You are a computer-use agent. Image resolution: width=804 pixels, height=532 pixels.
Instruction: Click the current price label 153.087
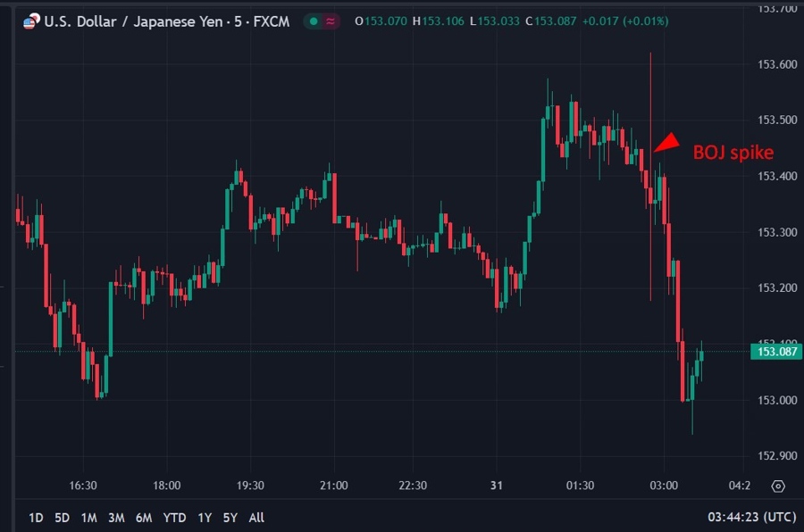point(777,352)
